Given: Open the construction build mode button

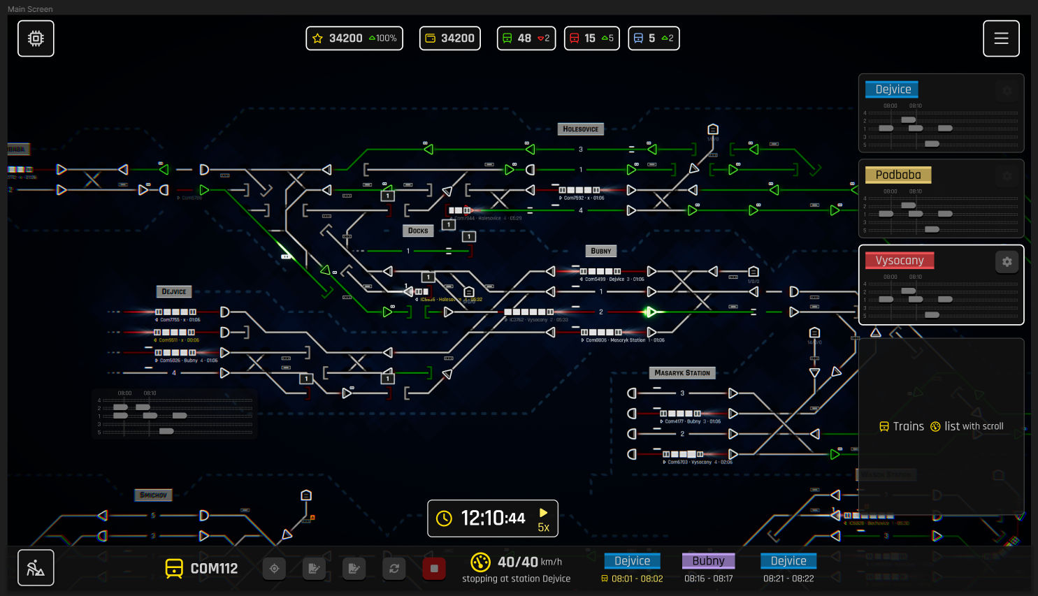Looking at the screenshot, I should point(36,568).
